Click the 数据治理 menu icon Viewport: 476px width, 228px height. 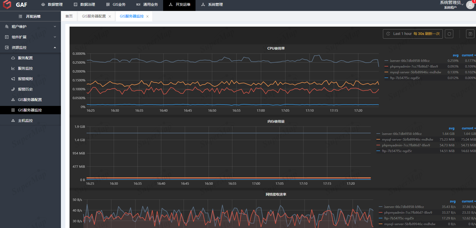click(76, 4)
